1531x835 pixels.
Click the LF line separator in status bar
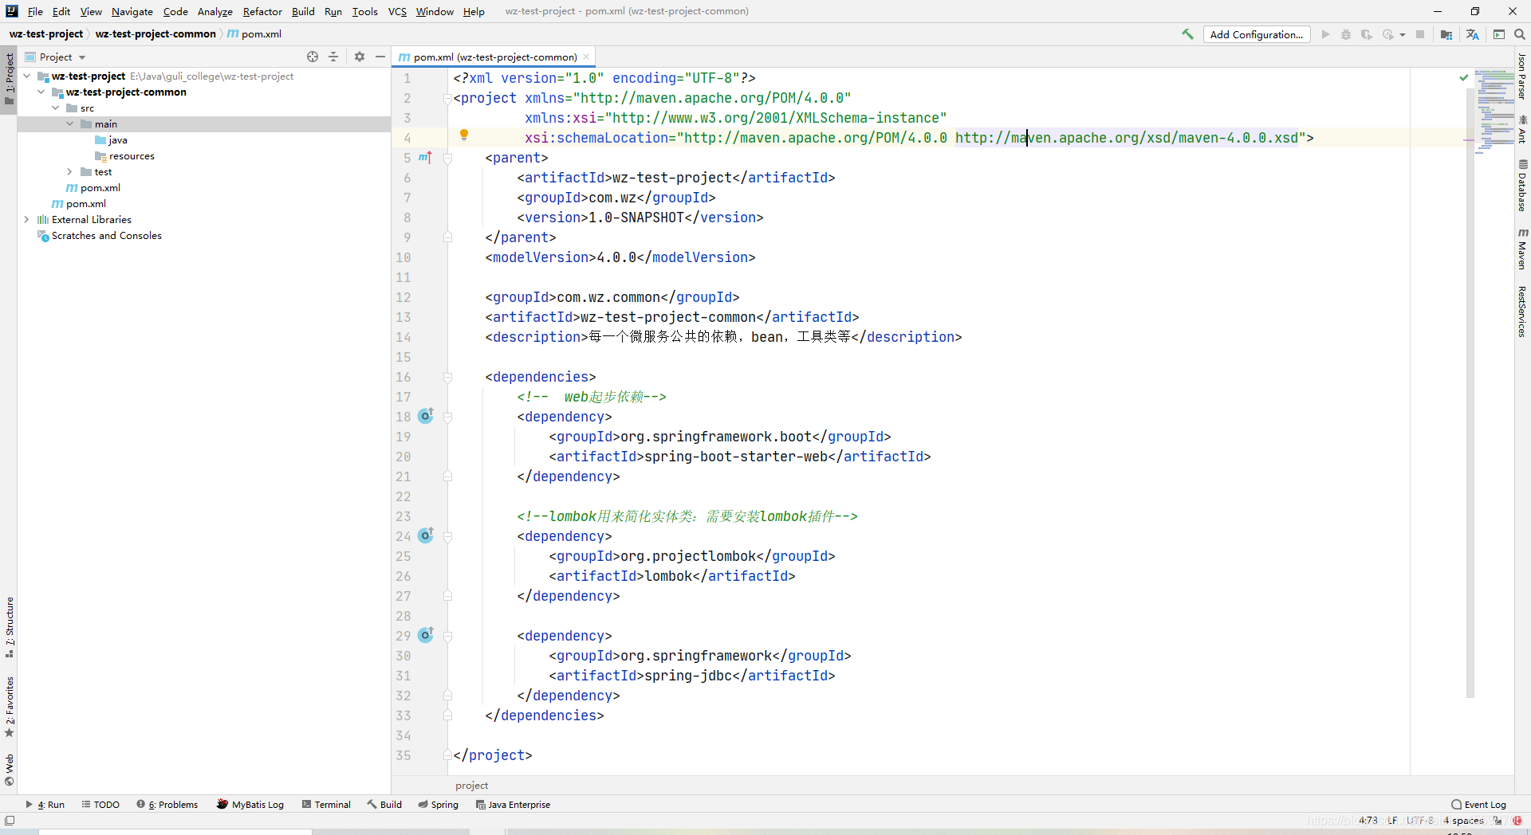click(x=1392, y=821)
